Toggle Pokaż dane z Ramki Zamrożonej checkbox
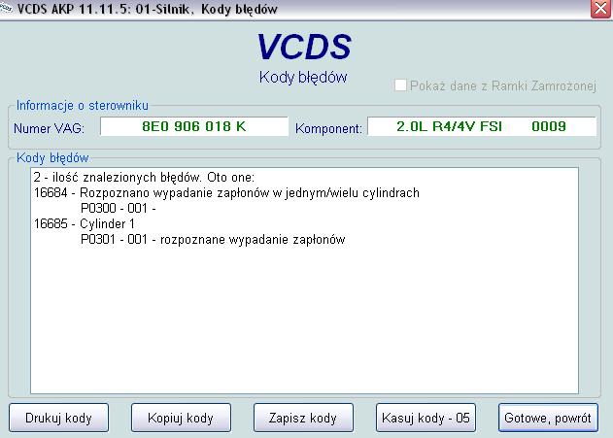This screenshot has height=438, width=613. 400,85
